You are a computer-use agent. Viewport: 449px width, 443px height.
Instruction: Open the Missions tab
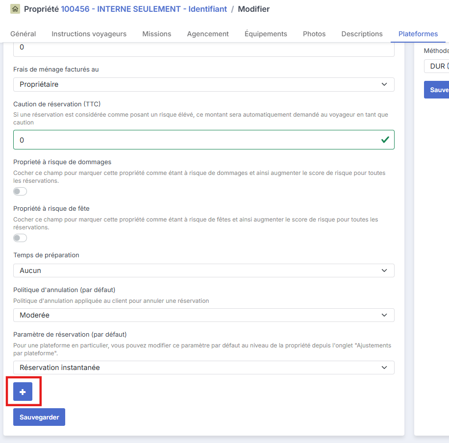click(x=157, y=34)
